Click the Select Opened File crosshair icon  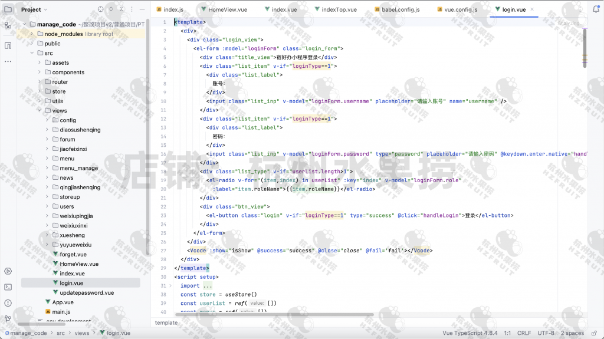click(x=100, y=9)
